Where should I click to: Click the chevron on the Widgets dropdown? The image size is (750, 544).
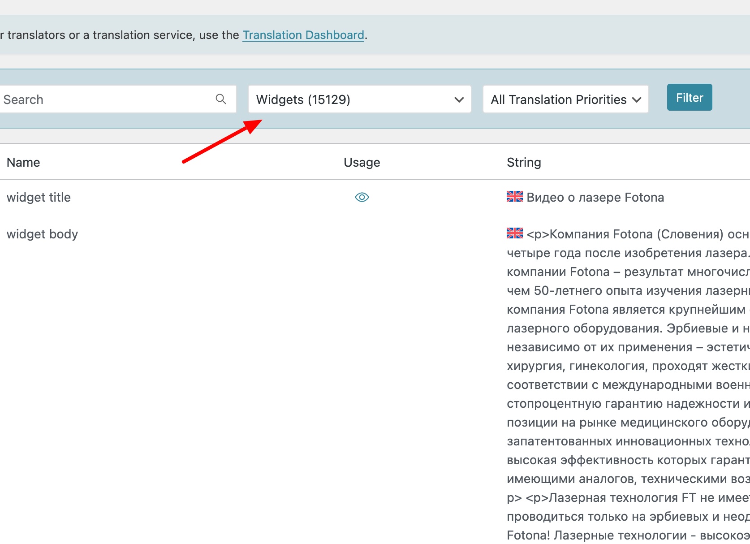tap(459, 99)
